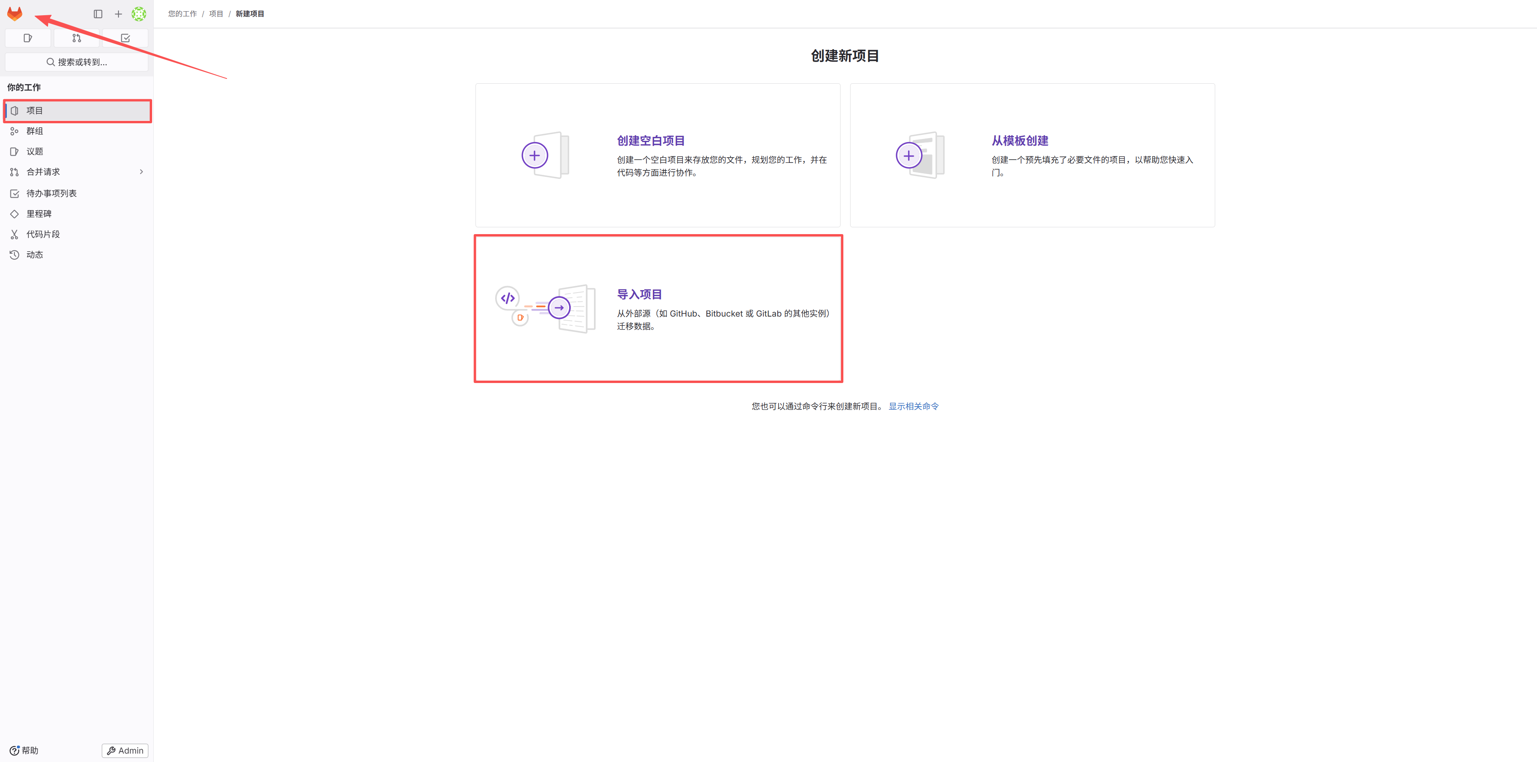Open 合并请求 in the sidebar
The width and height of the screenshot is (1537, 762).
pyautogui.click(x=76, y=172)
